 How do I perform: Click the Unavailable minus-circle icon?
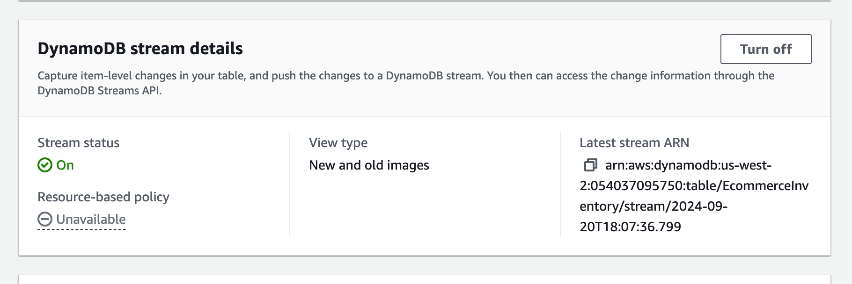point(45,219)
